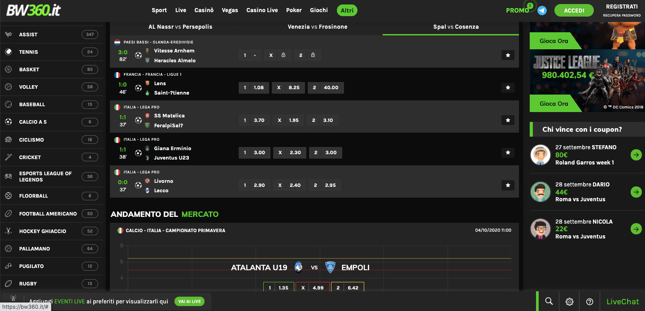Click Recupera Password link
The height and width of the screenshot is (311, 645).
click(622, 16)
